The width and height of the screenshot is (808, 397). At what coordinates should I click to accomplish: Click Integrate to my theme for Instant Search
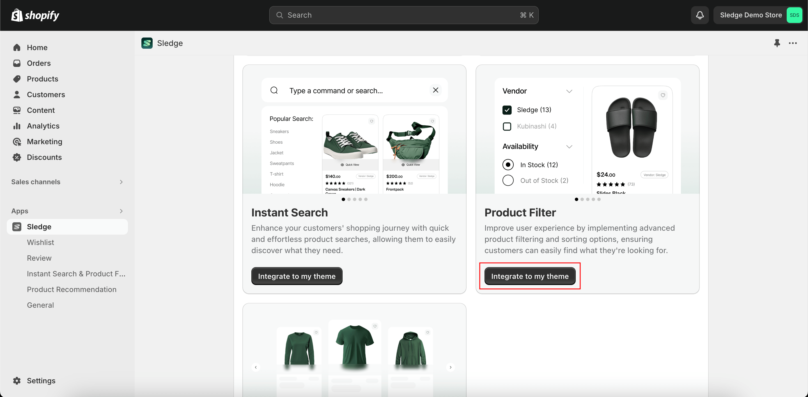pyautogui.click(x=297, y=276)
